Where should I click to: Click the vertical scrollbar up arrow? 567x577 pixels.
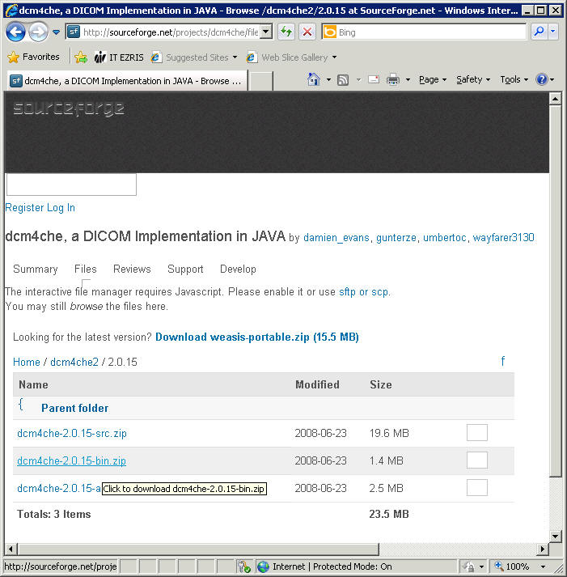pyautogui.click(x=555, y=99)
